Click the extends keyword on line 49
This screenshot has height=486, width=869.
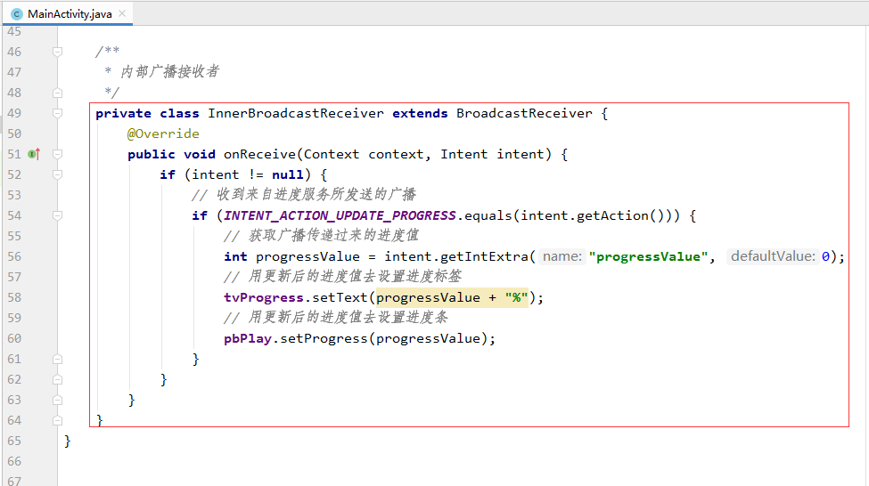[420, 113]
